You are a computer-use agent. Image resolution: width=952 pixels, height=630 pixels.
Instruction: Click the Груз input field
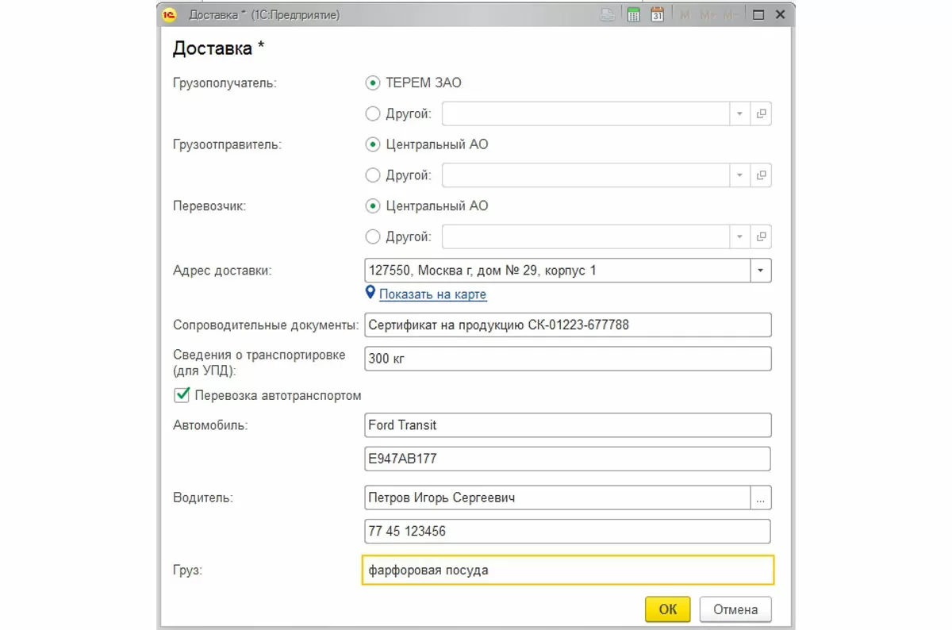(x=566, y=570)
